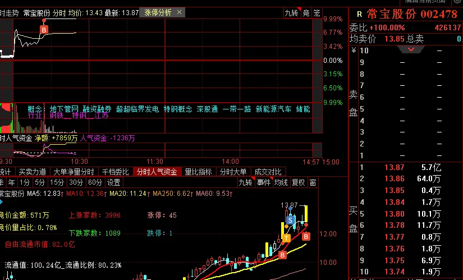Click the 深股通 concept link
Image resolution: width=463 pixels, height=280 pixels.
pyautogui.click(x=207, y=109)
